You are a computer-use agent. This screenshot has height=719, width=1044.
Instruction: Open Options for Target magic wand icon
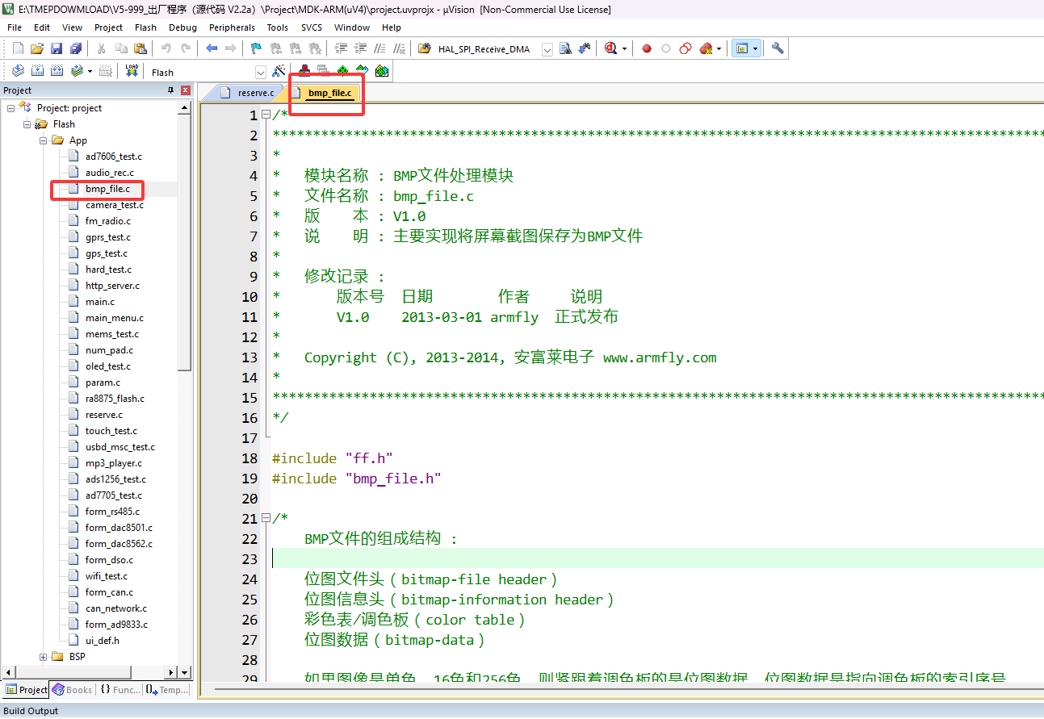pos(279,71)
